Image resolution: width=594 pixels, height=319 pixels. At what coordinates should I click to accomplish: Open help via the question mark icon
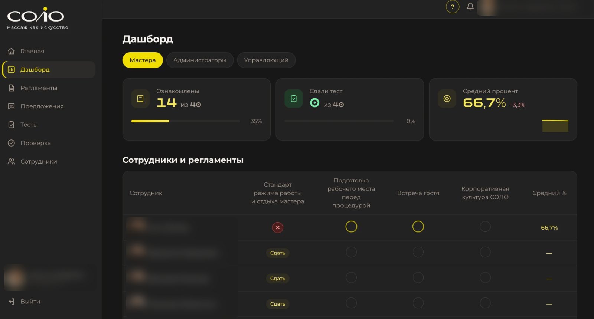click(453, 7)
